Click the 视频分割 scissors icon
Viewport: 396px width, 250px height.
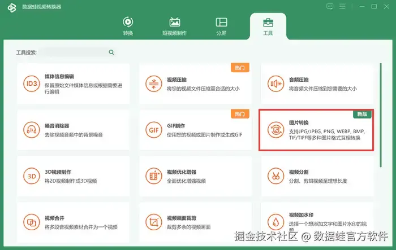(x=276, y=176)
